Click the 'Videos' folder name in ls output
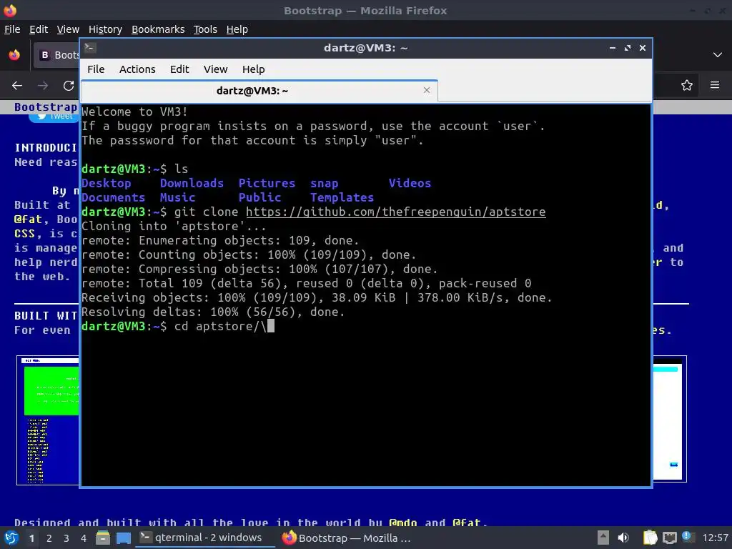The width and height of the screenshot is (732, 549). point(410,183)
